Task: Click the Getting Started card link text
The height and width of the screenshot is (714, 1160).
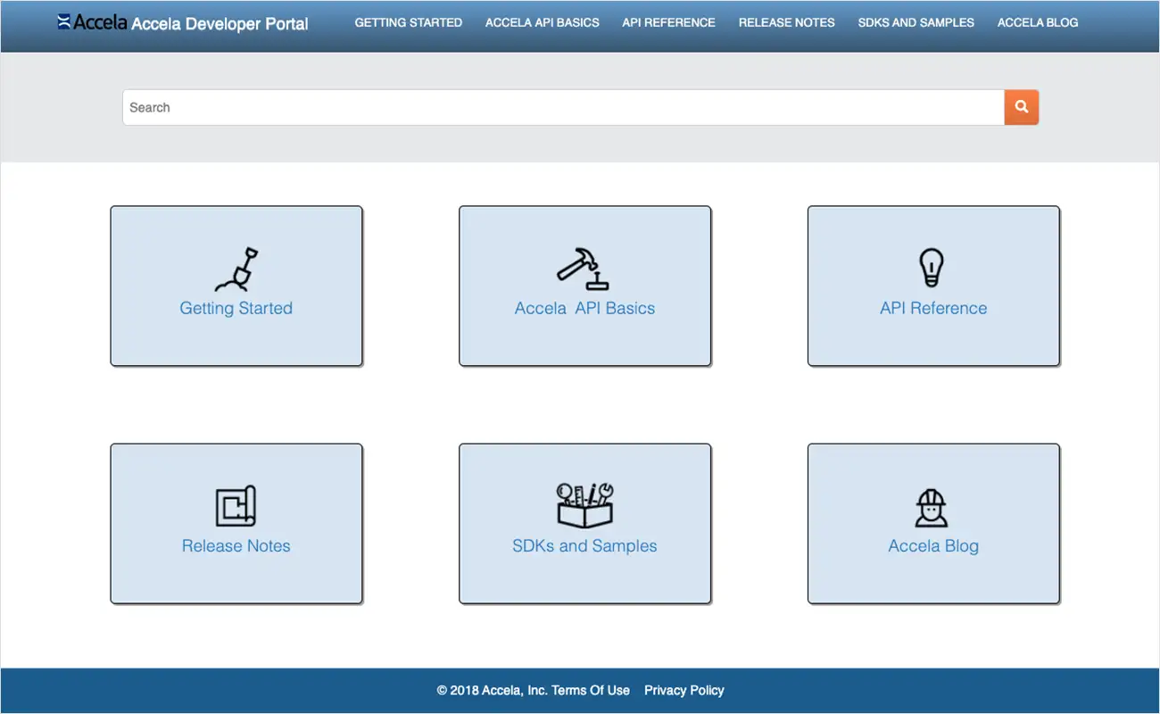Action: tap(236, 308)
